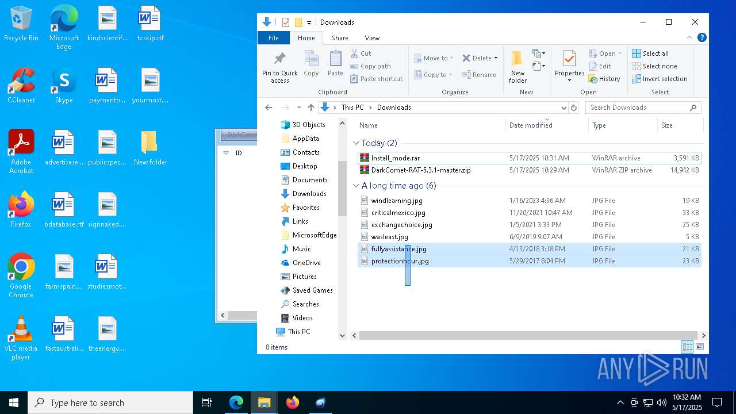
Task: Collapse the ribbon with the chevron
Action: coord(689,38)
